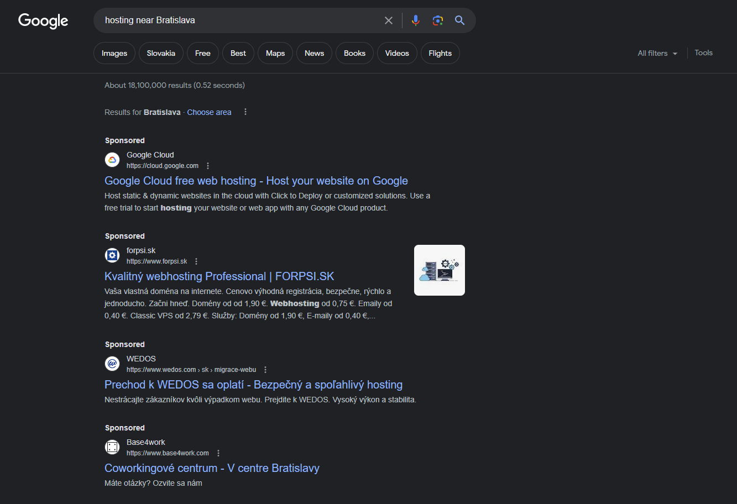Viewport: 737px width, 504px height.
Task: Open the Tools menu
Action: [x=703, y=53]
